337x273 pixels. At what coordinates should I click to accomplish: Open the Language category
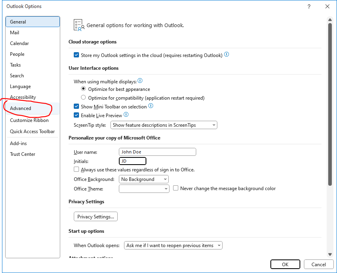click(33, 86)
